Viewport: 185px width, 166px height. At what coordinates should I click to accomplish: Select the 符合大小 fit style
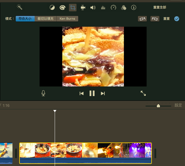point(25,19)
